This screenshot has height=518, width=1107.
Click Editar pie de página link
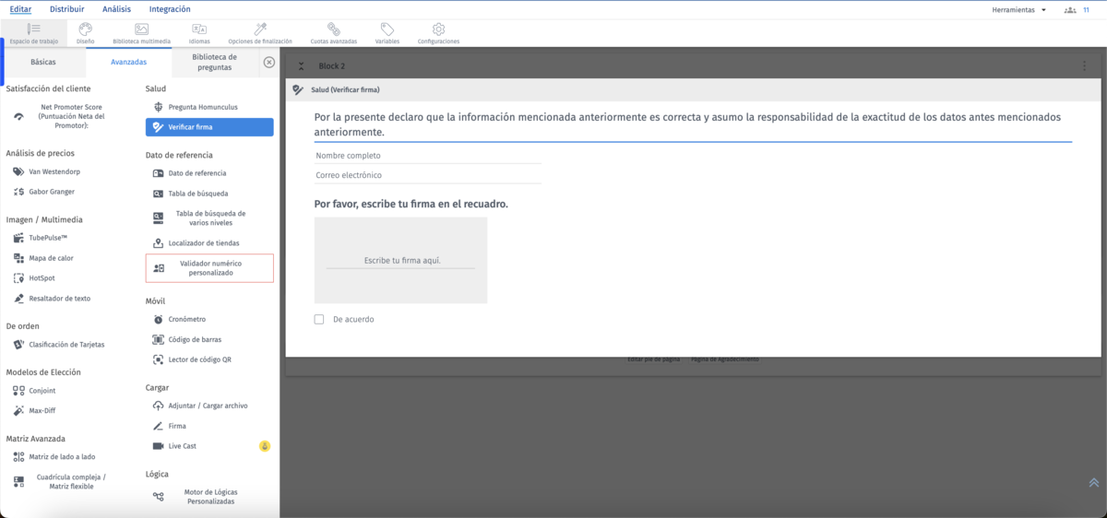pos(655,359)
